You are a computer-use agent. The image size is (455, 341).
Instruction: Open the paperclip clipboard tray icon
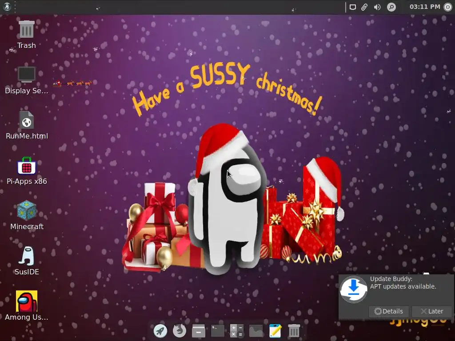click(364, 7)
